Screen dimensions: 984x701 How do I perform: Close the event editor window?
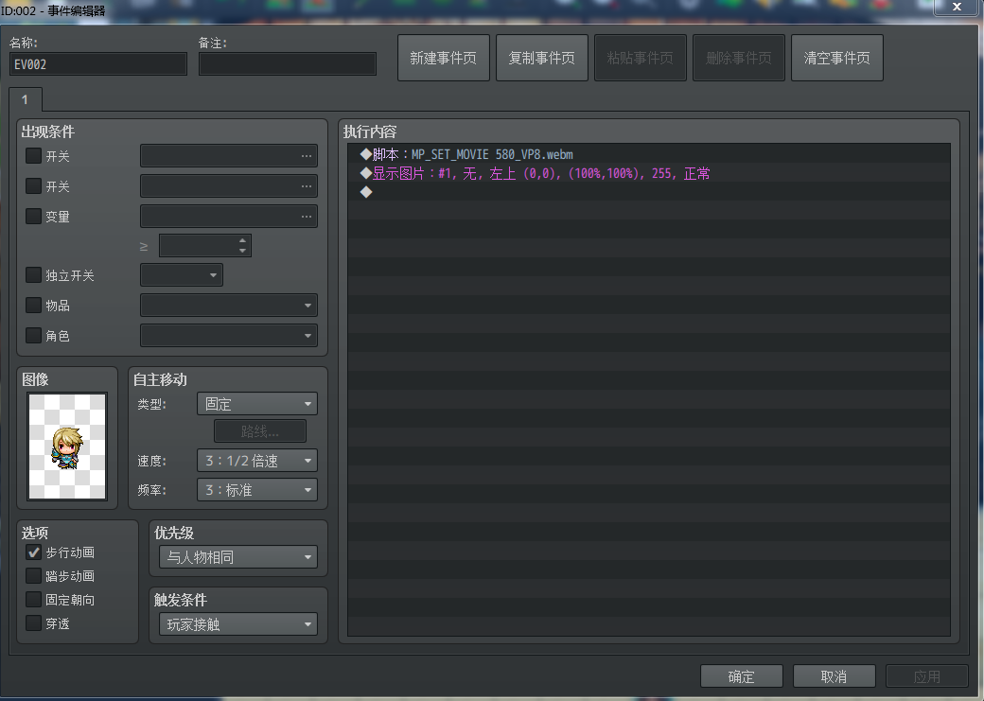tap(957, 7)
